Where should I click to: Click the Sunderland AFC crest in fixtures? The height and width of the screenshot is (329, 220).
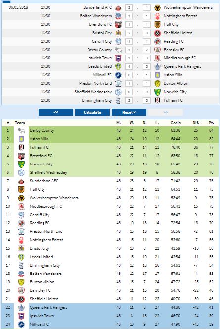click(118, 8)
